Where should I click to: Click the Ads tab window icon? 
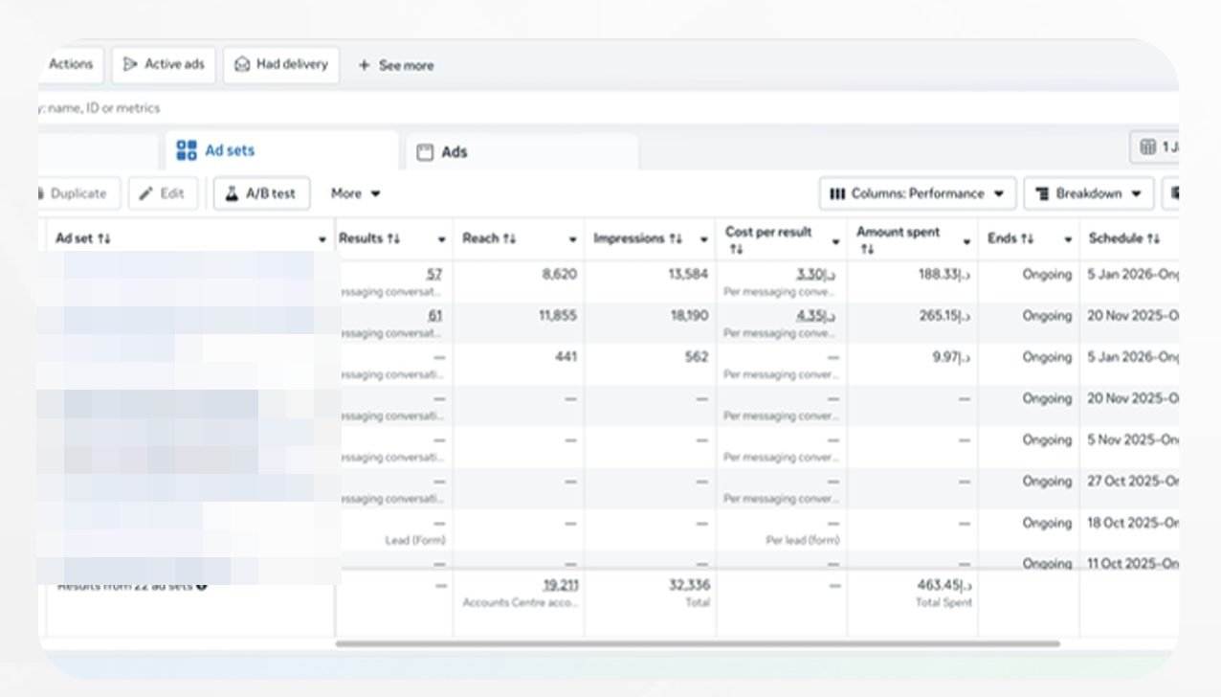click(x=426, y=152)
